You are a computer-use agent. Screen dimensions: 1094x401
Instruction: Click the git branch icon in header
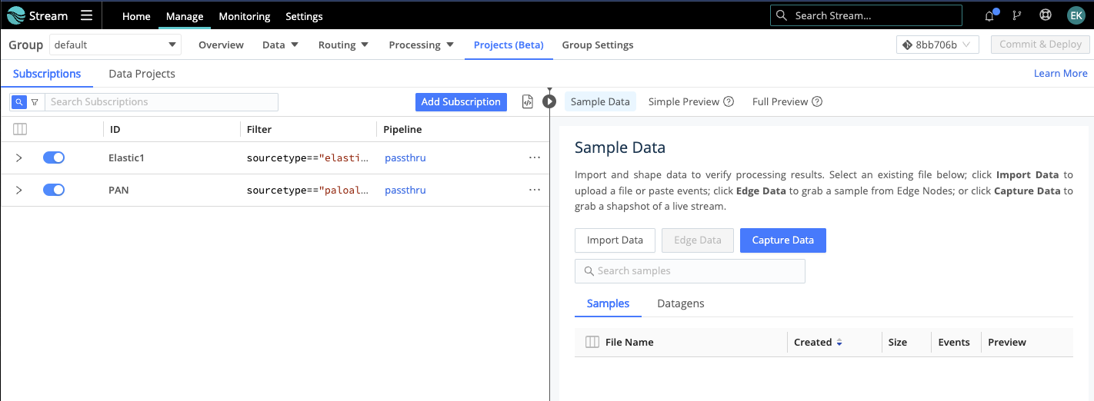point(1017,15)
